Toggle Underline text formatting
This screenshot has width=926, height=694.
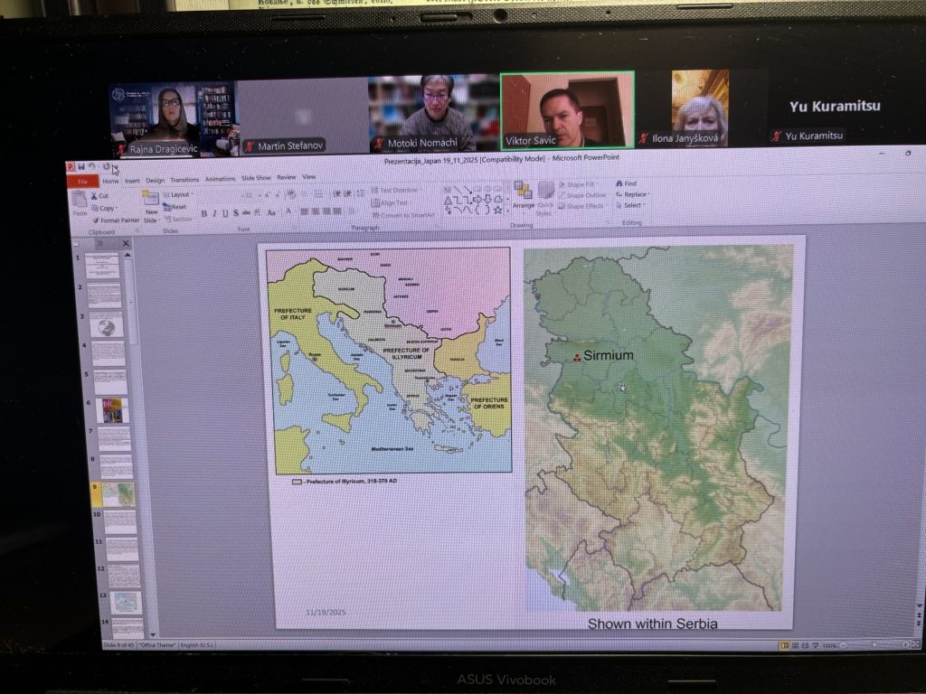225,213
